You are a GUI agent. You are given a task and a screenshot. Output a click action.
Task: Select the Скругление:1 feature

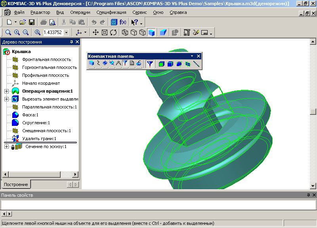click(36, 123)
